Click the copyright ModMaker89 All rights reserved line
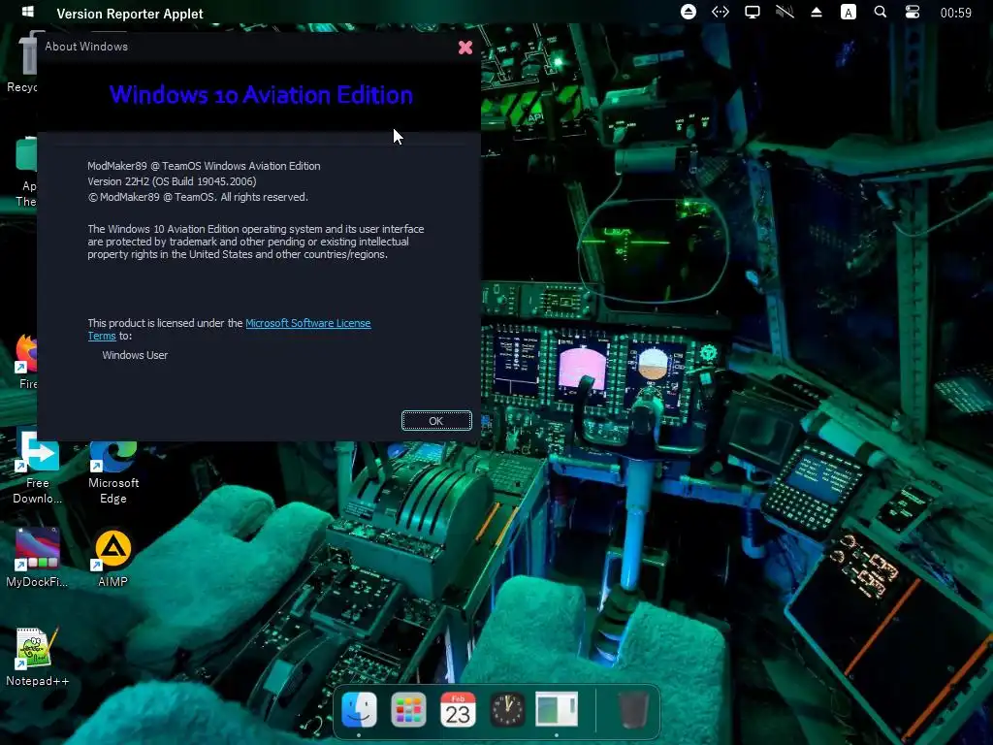Image resolution: width=993 pixels, height=745 pixels. [198, 197]
